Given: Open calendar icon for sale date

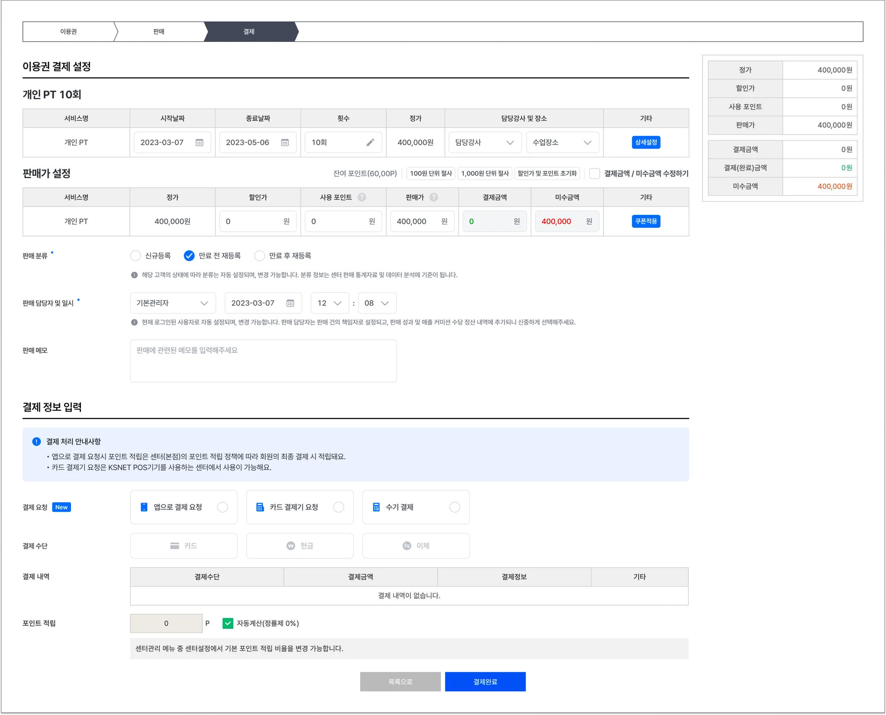Looking at the screenshot, I should coord(290,303).
